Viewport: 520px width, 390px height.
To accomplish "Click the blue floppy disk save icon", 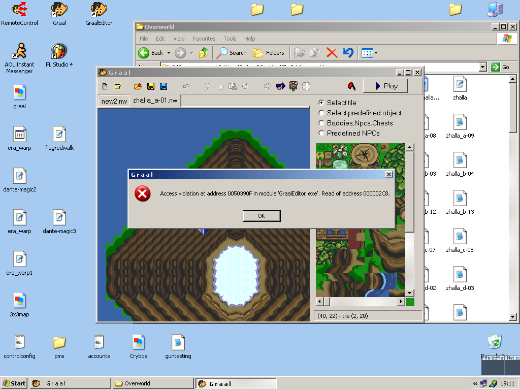I will click(x=164, y=86).
